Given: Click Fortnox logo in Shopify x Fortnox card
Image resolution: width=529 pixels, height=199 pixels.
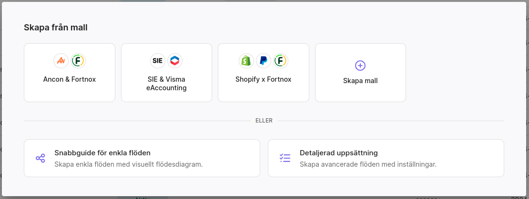Looking at the screenshot, I should click(281, 61).
